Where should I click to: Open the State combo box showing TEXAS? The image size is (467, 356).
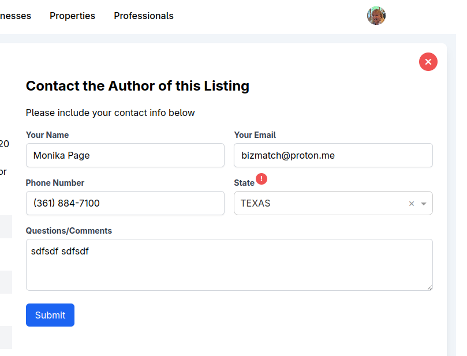click(x=317, y=203)
